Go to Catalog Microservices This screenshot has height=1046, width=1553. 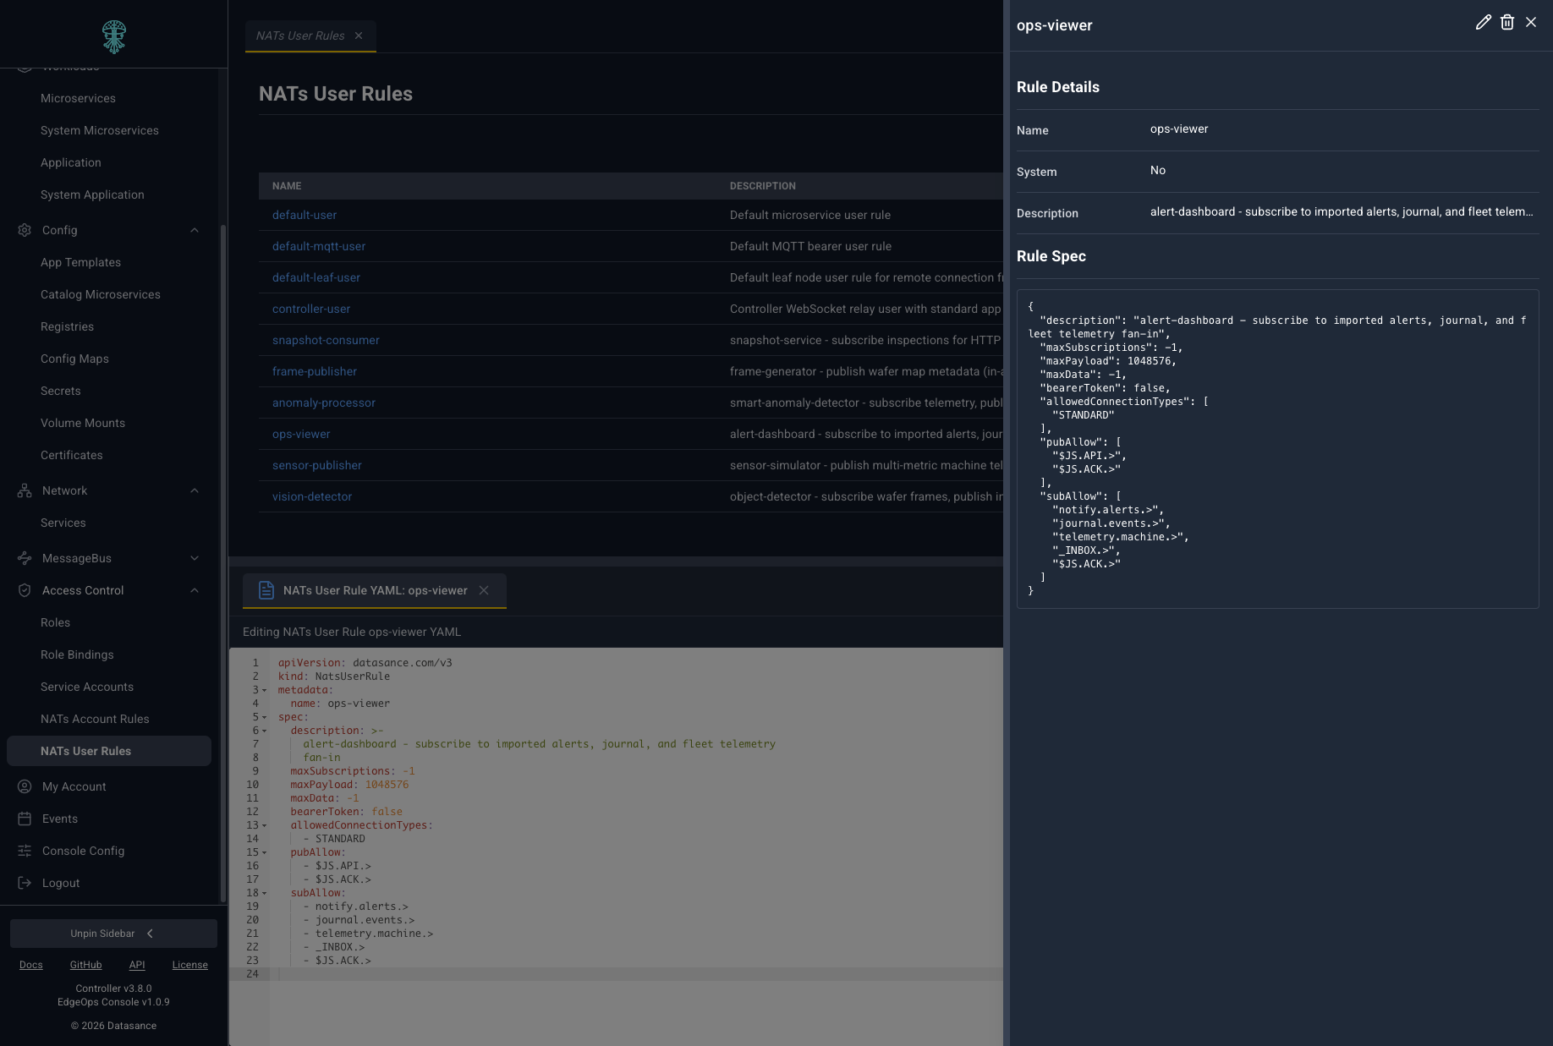[x=101, y=294]
